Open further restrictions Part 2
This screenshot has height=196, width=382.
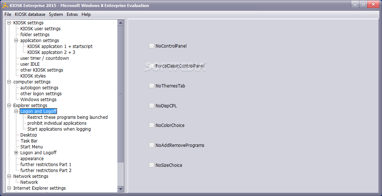tap(46, 170)
